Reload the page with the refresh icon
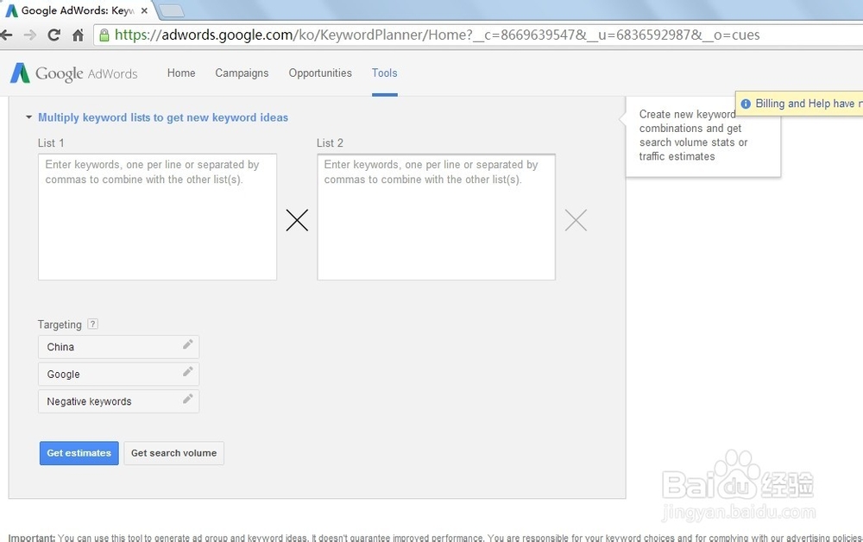The image size is (863, 542). click(x=54, y=35)
